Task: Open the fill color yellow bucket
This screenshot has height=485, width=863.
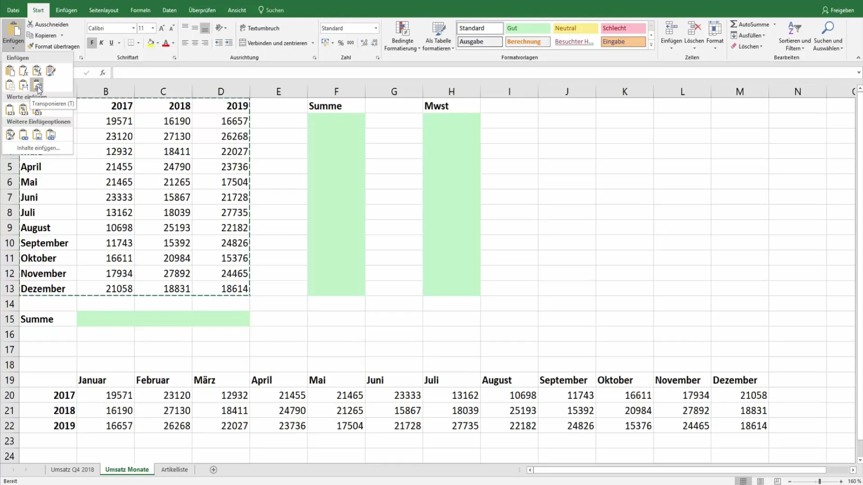Action: click(x=151, y=43)
